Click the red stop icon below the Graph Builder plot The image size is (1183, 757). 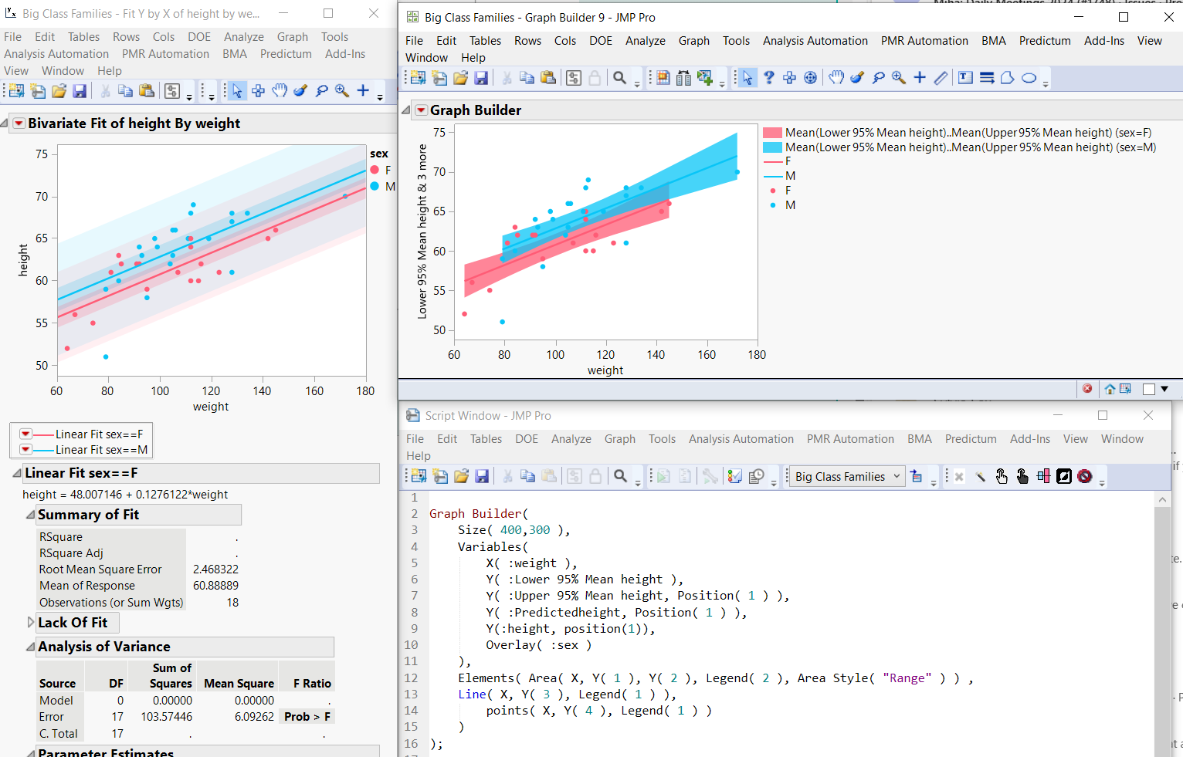[1087, 389]
